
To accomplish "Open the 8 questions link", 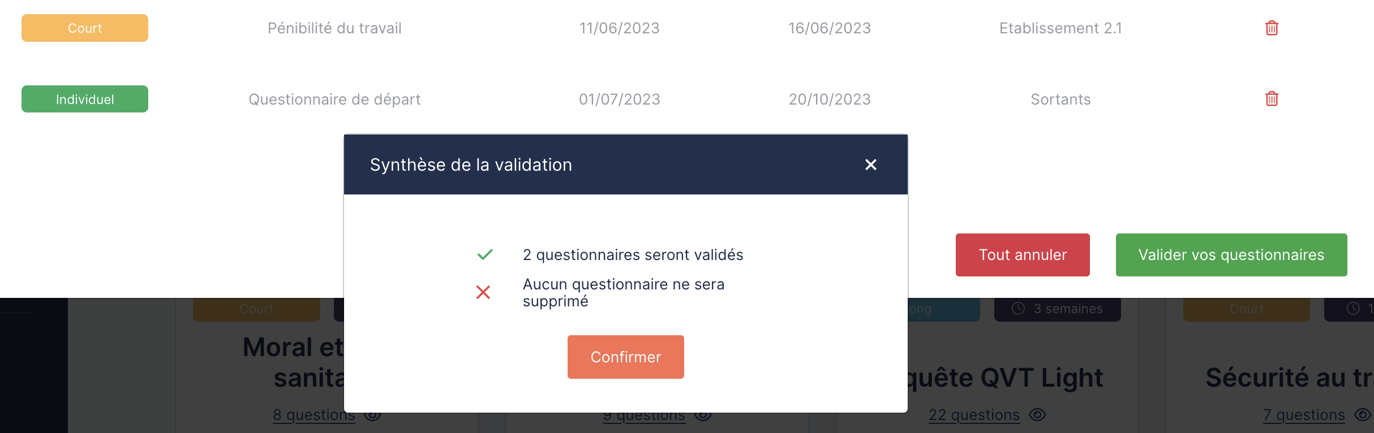I will click(x=314, y=415).
